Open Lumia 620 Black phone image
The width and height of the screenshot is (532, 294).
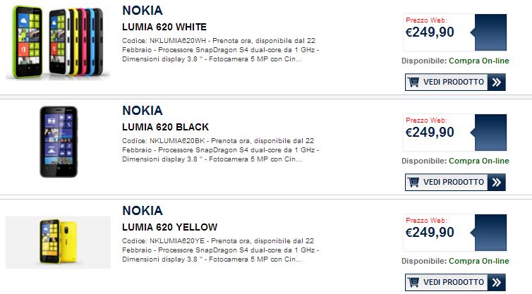(59, 142)
